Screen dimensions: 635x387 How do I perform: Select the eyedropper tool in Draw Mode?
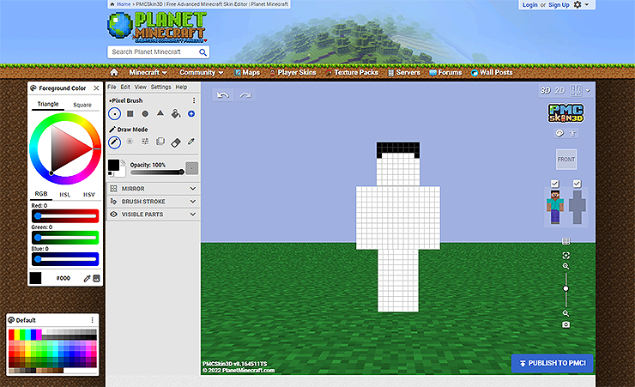coord(191,142)
